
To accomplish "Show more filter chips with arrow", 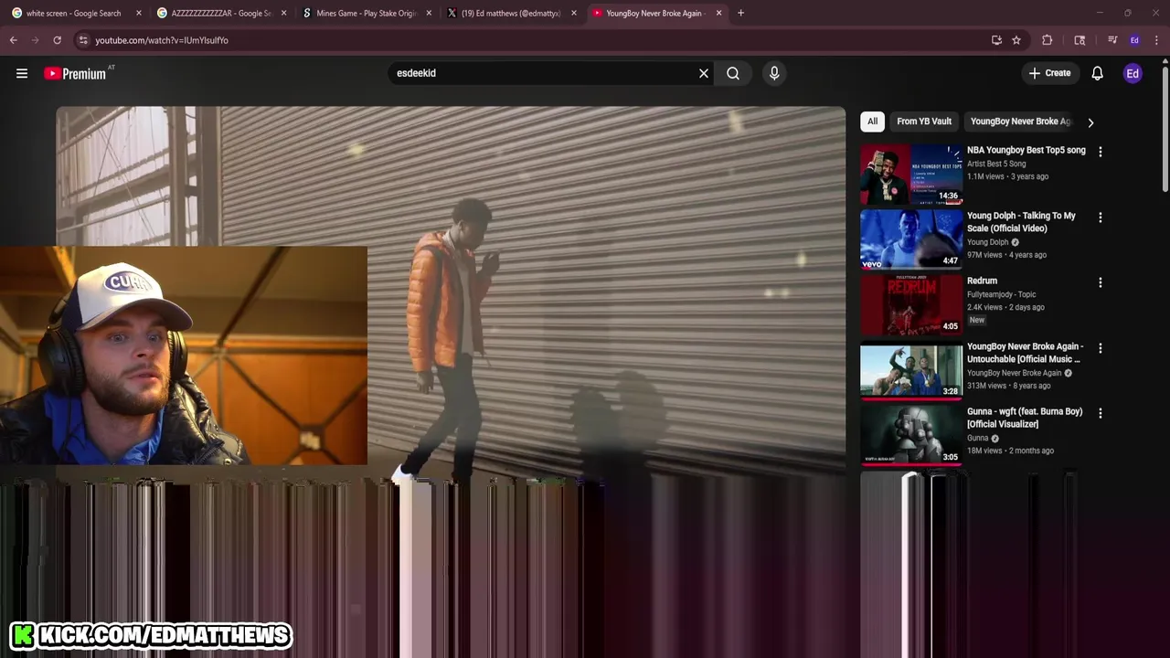I will coord(1090,122).
